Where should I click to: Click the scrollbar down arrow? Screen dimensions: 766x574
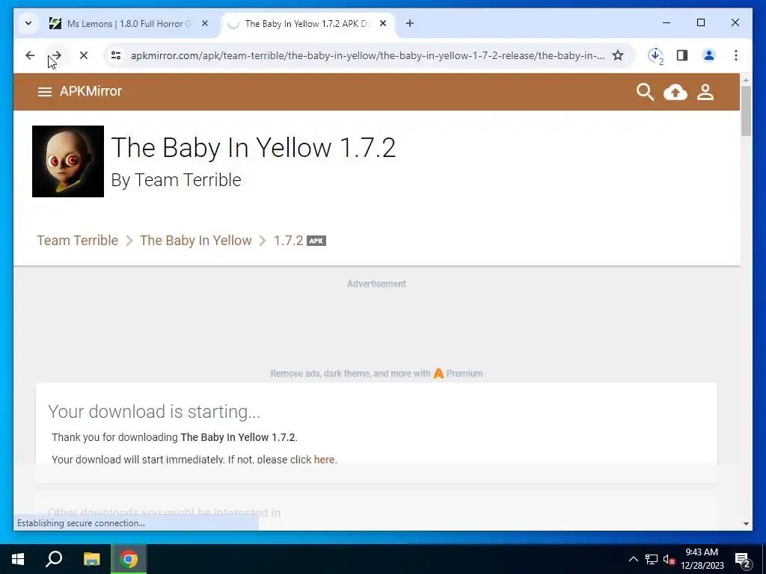coord(746,524)
